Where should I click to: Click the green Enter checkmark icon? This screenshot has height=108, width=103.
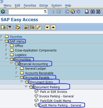(3, 12)
